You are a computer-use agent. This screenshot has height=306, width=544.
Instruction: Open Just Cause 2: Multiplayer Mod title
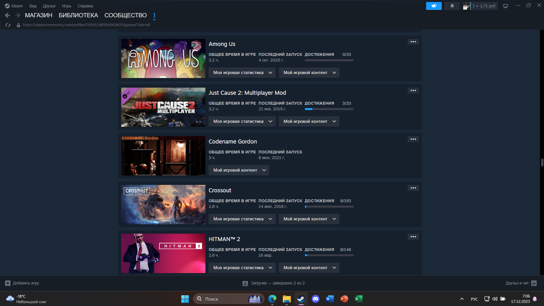coord(247,93)
